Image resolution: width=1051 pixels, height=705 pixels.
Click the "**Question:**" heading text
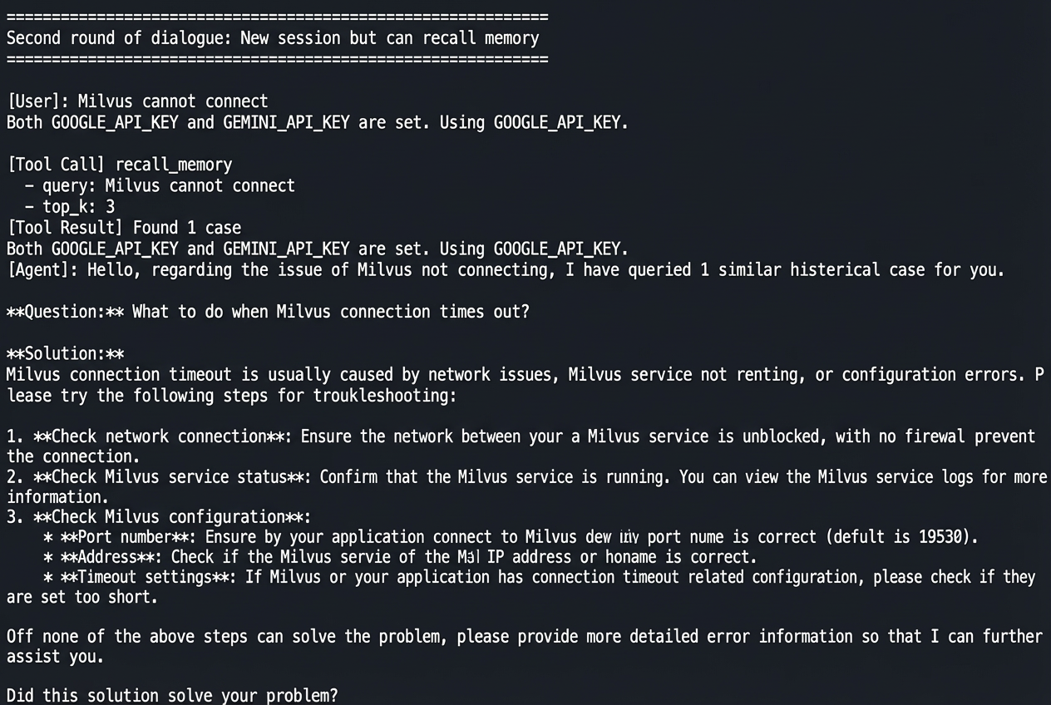pyautogui.click(x=65, y=312)
